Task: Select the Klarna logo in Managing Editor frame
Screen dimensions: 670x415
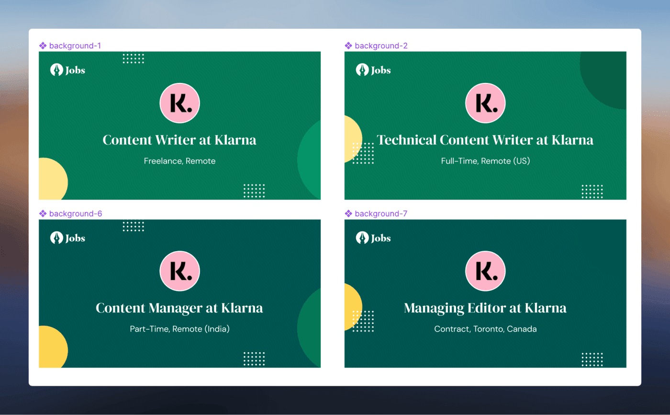Action: click(x=485, y=271)
